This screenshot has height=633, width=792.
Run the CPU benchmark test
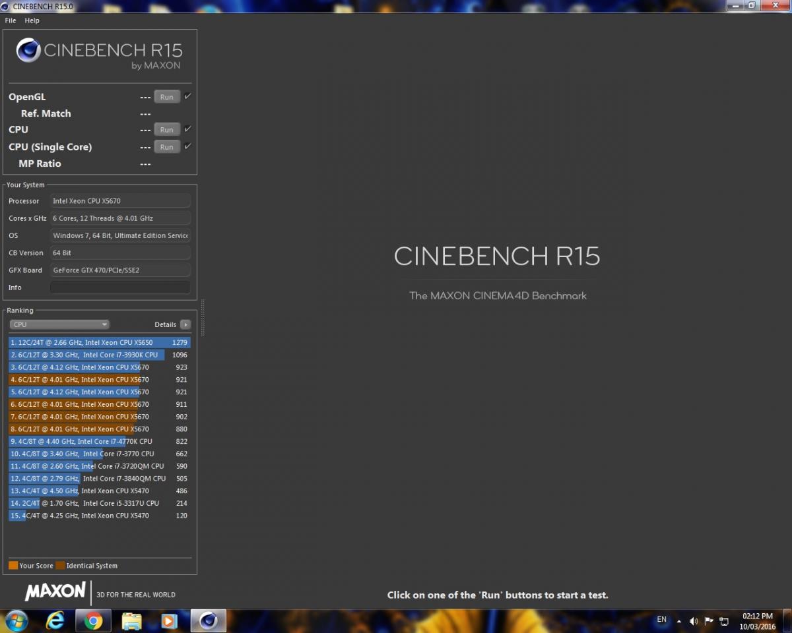coord(167,130)
